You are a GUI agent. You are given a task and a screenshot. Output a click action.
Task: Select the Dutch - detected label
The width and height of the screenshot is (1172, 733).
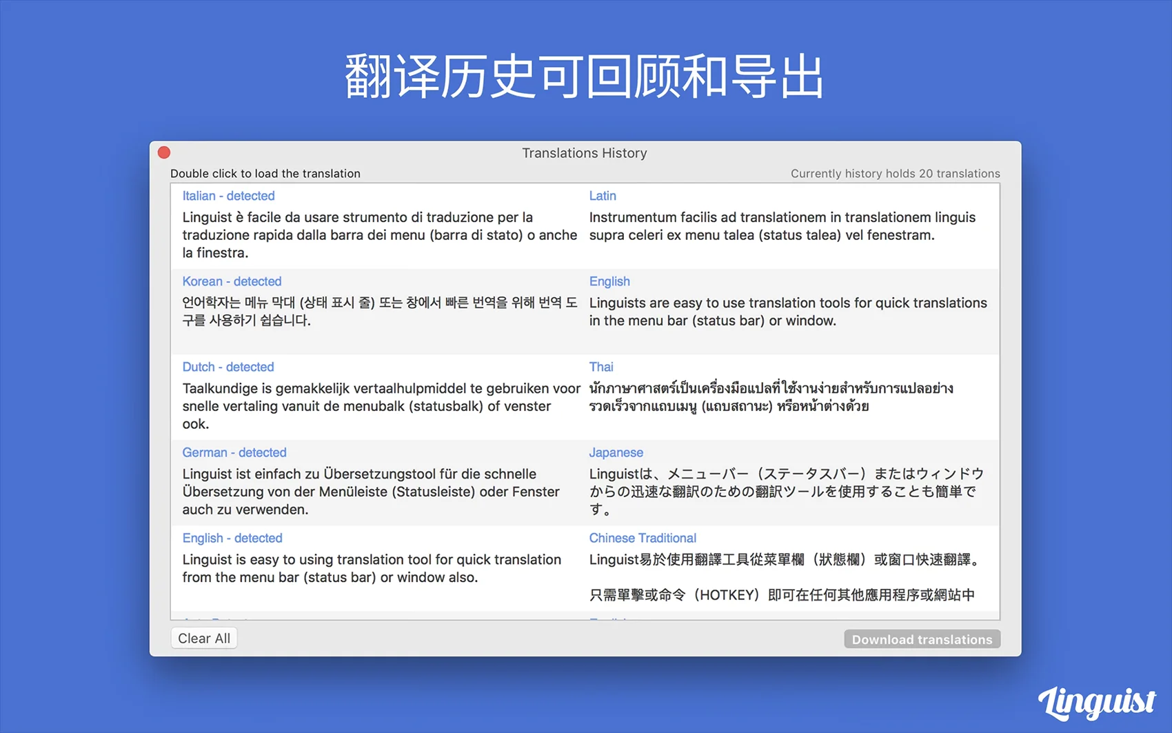pyautogui.click(x=228, y=367)
